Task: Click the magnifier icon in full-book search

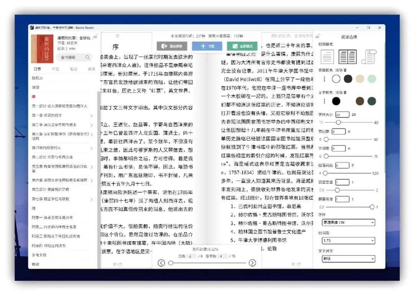Action: 87,57
